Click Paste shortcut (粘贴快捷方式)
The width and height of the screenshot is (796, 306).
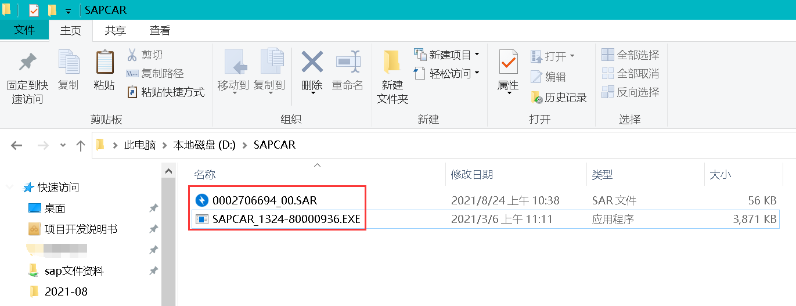coord(165,92)
